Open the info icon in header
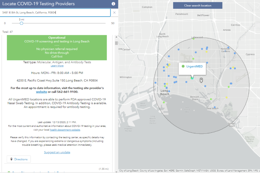This screenshot has height=173, width=260. click(113, 4)
